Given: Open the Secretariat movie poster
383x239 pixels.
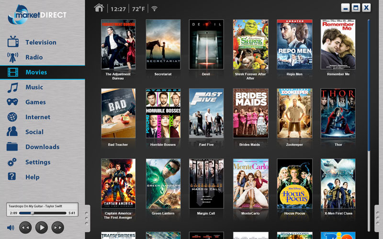Looking at the screenshot, I should pos(163,44).
